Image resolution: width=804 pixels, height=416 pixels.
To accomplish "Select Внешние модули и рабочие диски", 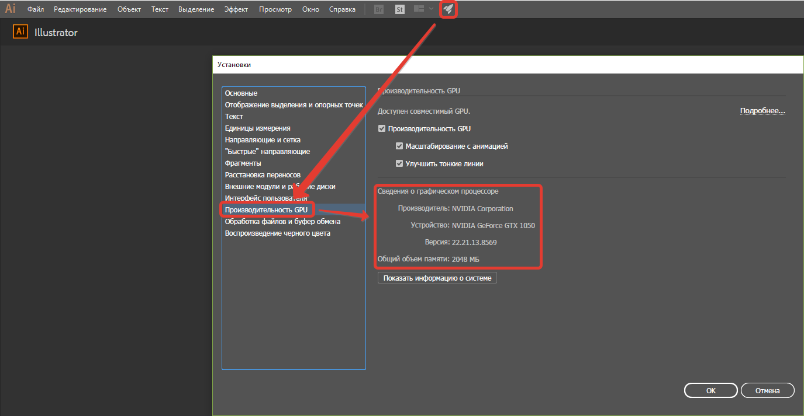I will coord(294,187).
